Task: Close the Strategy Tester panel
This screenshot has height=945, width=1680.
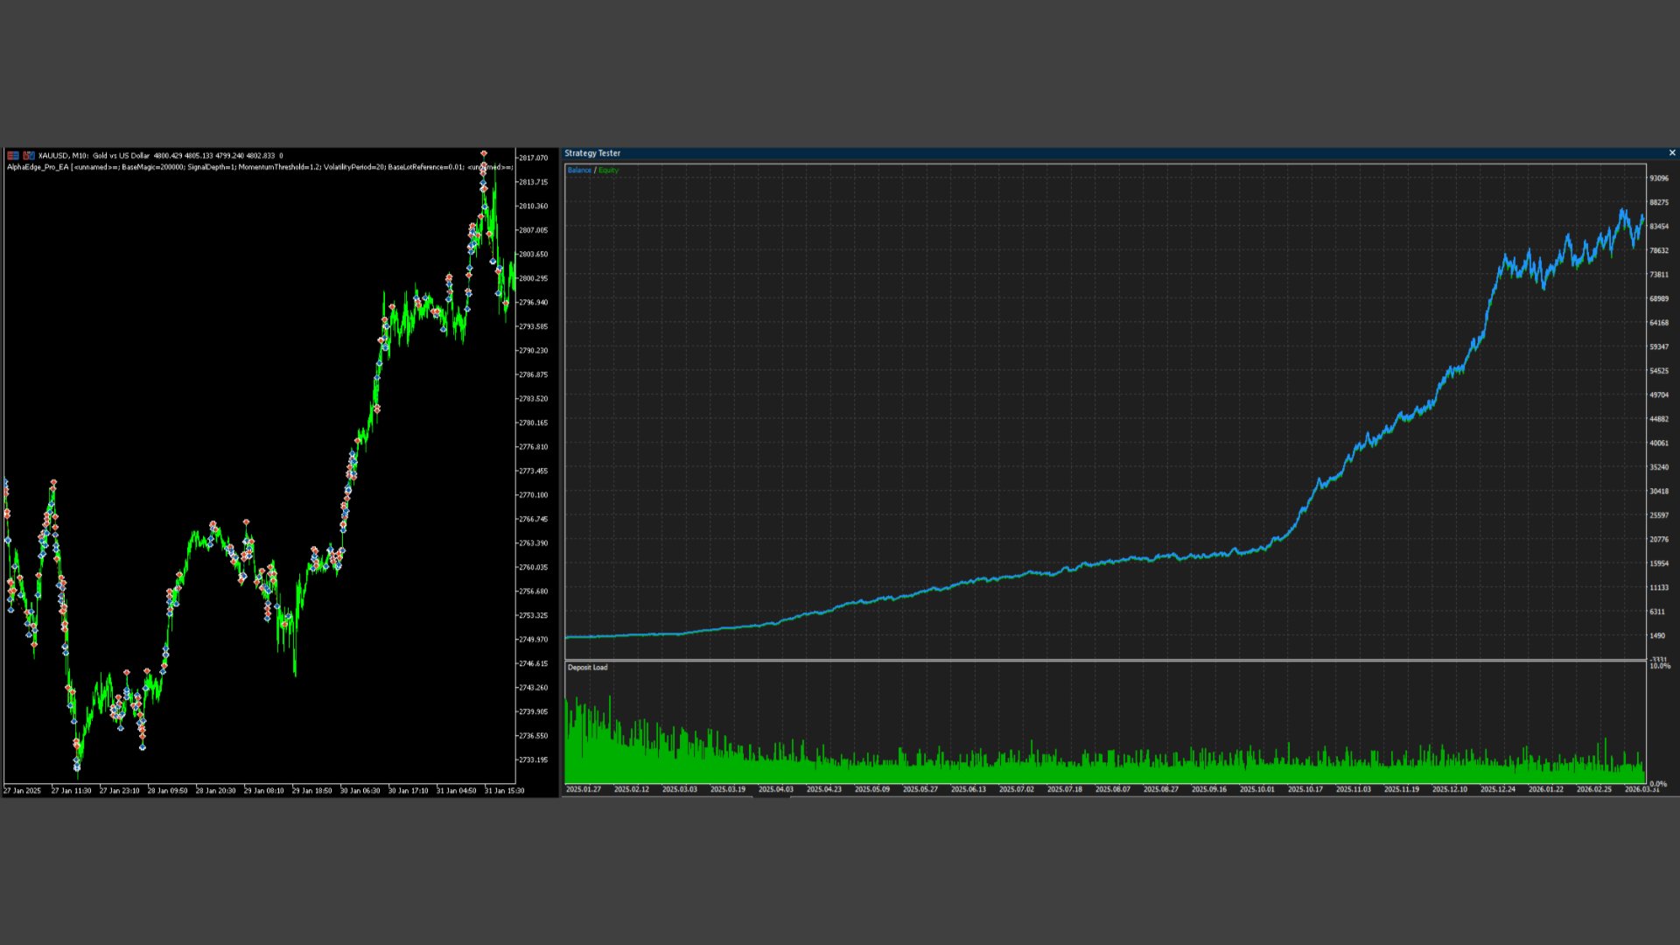Action: 1672,153
